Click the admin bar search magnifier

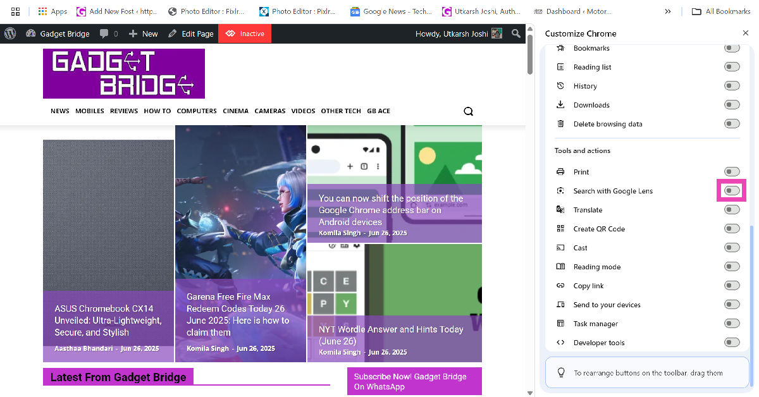516,34
